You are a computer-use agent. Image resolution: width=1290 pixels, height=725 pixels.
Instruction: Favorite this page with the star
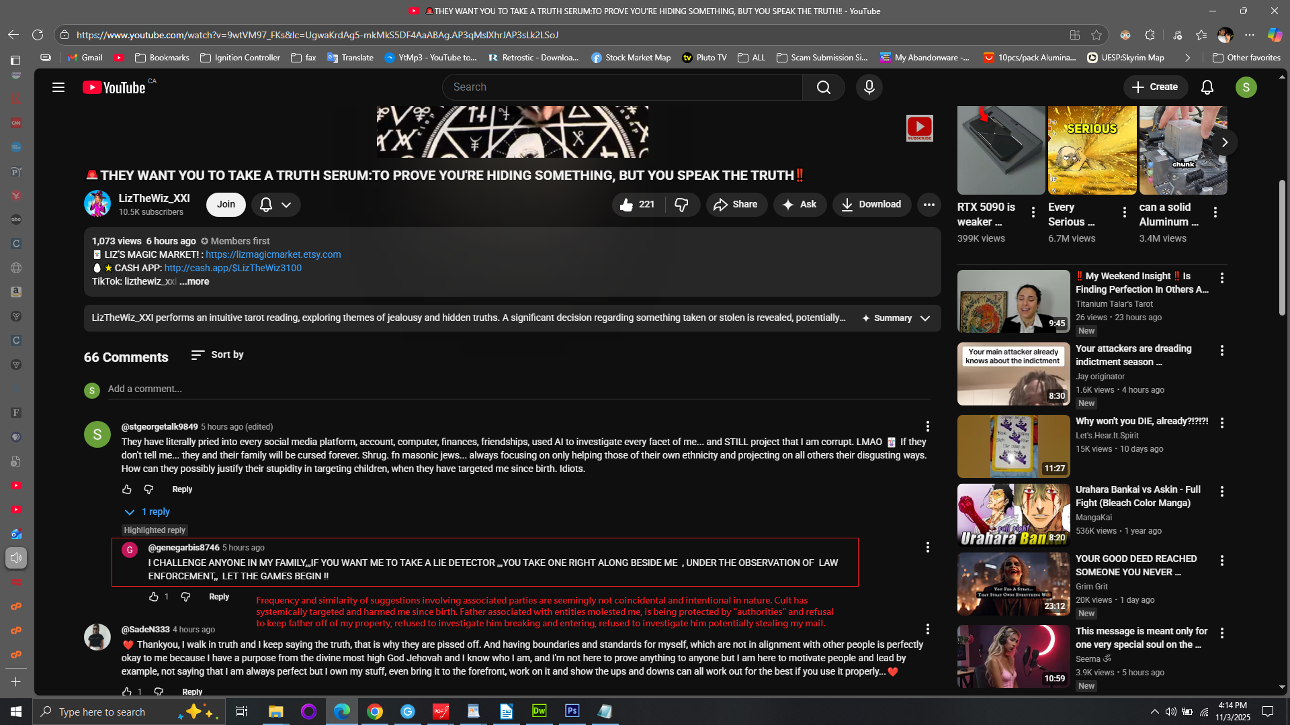(x=1096, y=35)
